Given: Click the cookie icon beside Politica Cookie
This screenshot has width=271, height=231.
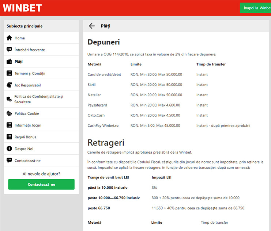Looking at the screenshot, I should (x=10, y=113).
